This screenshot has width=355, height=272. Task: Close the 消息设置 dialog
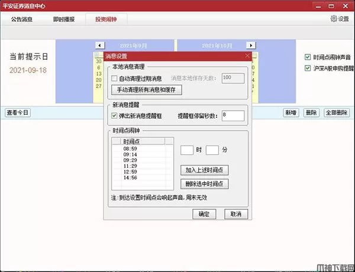pyautogui.click(x=247, y=56)
